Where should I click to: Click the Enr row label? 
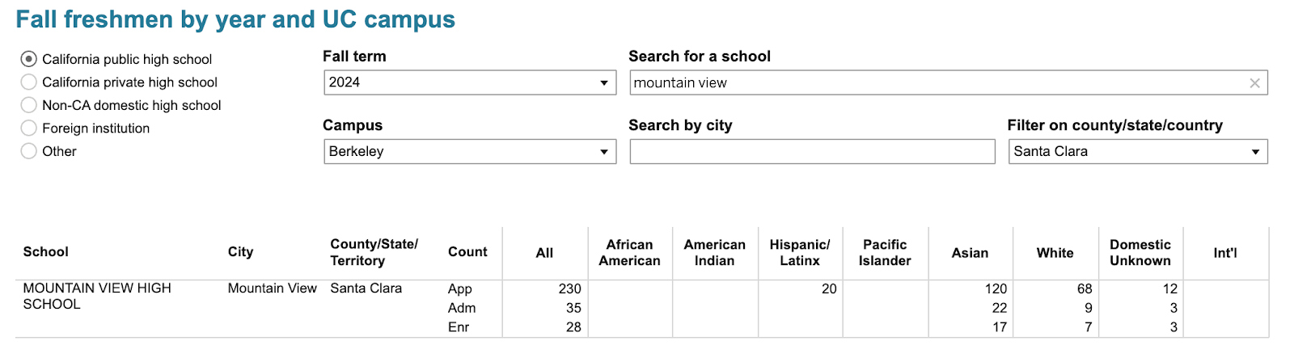[459, 327]
